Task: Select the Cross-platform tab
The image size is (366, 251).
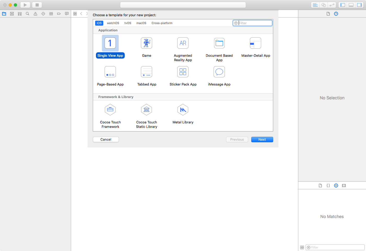Action: [x=162, y=23]
